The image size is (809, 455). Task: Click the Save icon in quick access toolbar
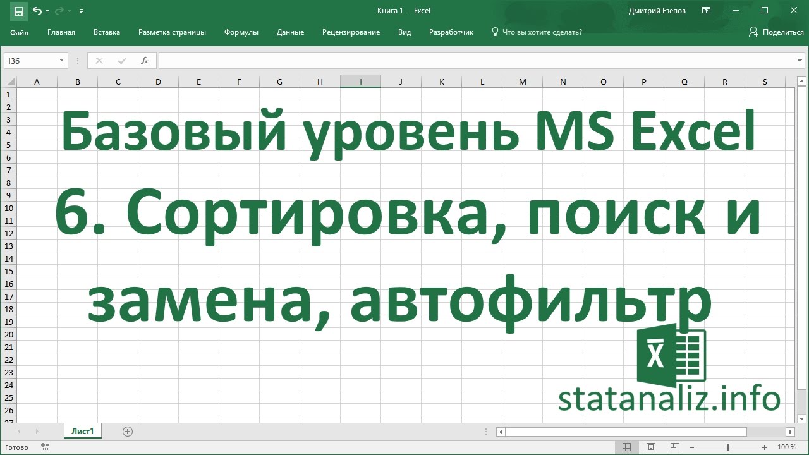coord(18,11)
